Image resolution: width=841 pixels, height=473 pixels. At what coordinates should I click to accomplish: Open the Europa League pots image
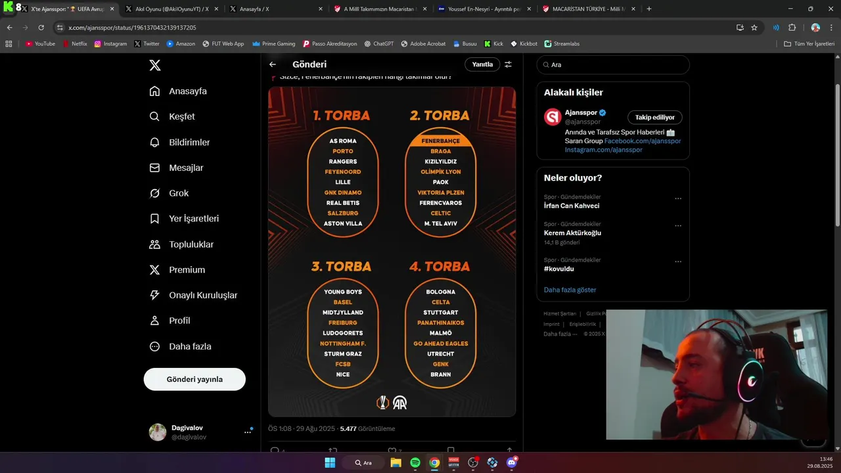392,252
